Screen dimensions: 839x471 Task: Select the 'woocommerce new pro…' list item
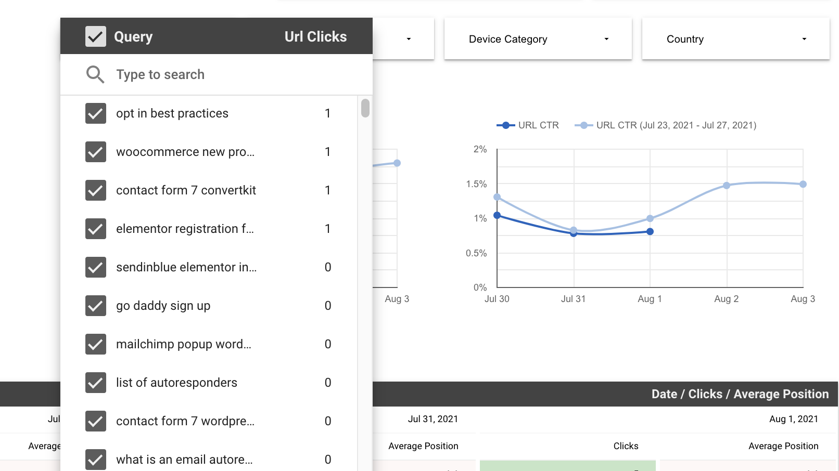208,152
